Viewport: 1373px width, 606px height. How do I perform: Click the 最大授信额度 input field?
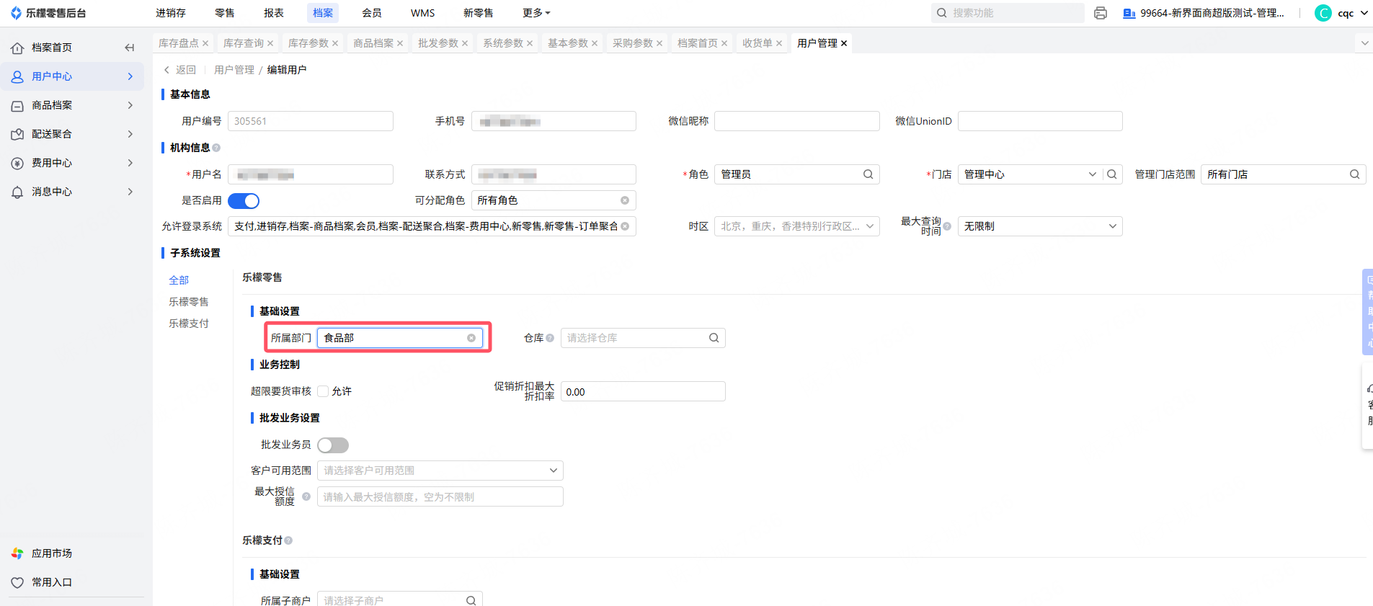440,496
